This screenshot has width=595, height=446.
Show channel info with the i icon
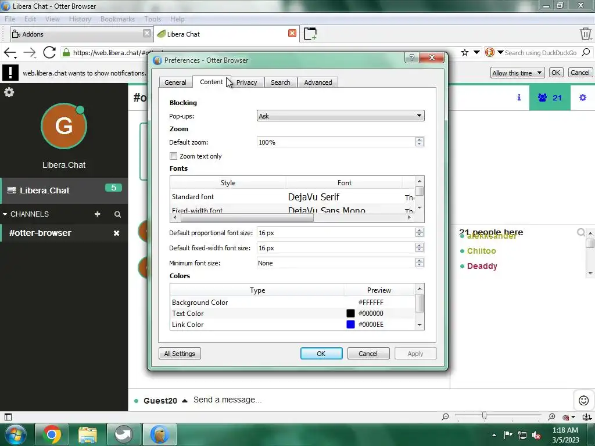point(519,98)
